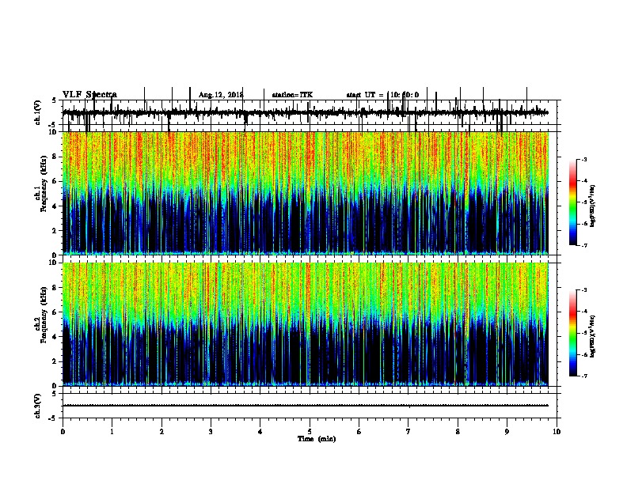Select the "start UT = 10:50:0" text

[382, 95]
